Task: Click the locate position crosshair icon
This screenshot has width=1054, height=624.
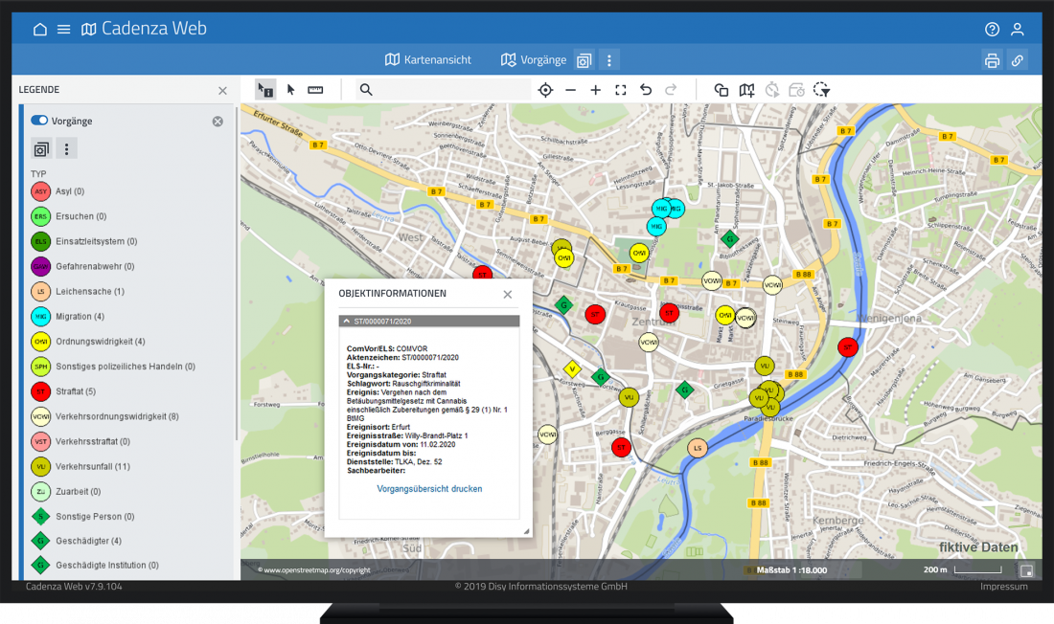Action: (545, 90)
